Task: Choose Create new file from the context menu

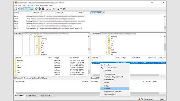Action: [x=115, y=80]
